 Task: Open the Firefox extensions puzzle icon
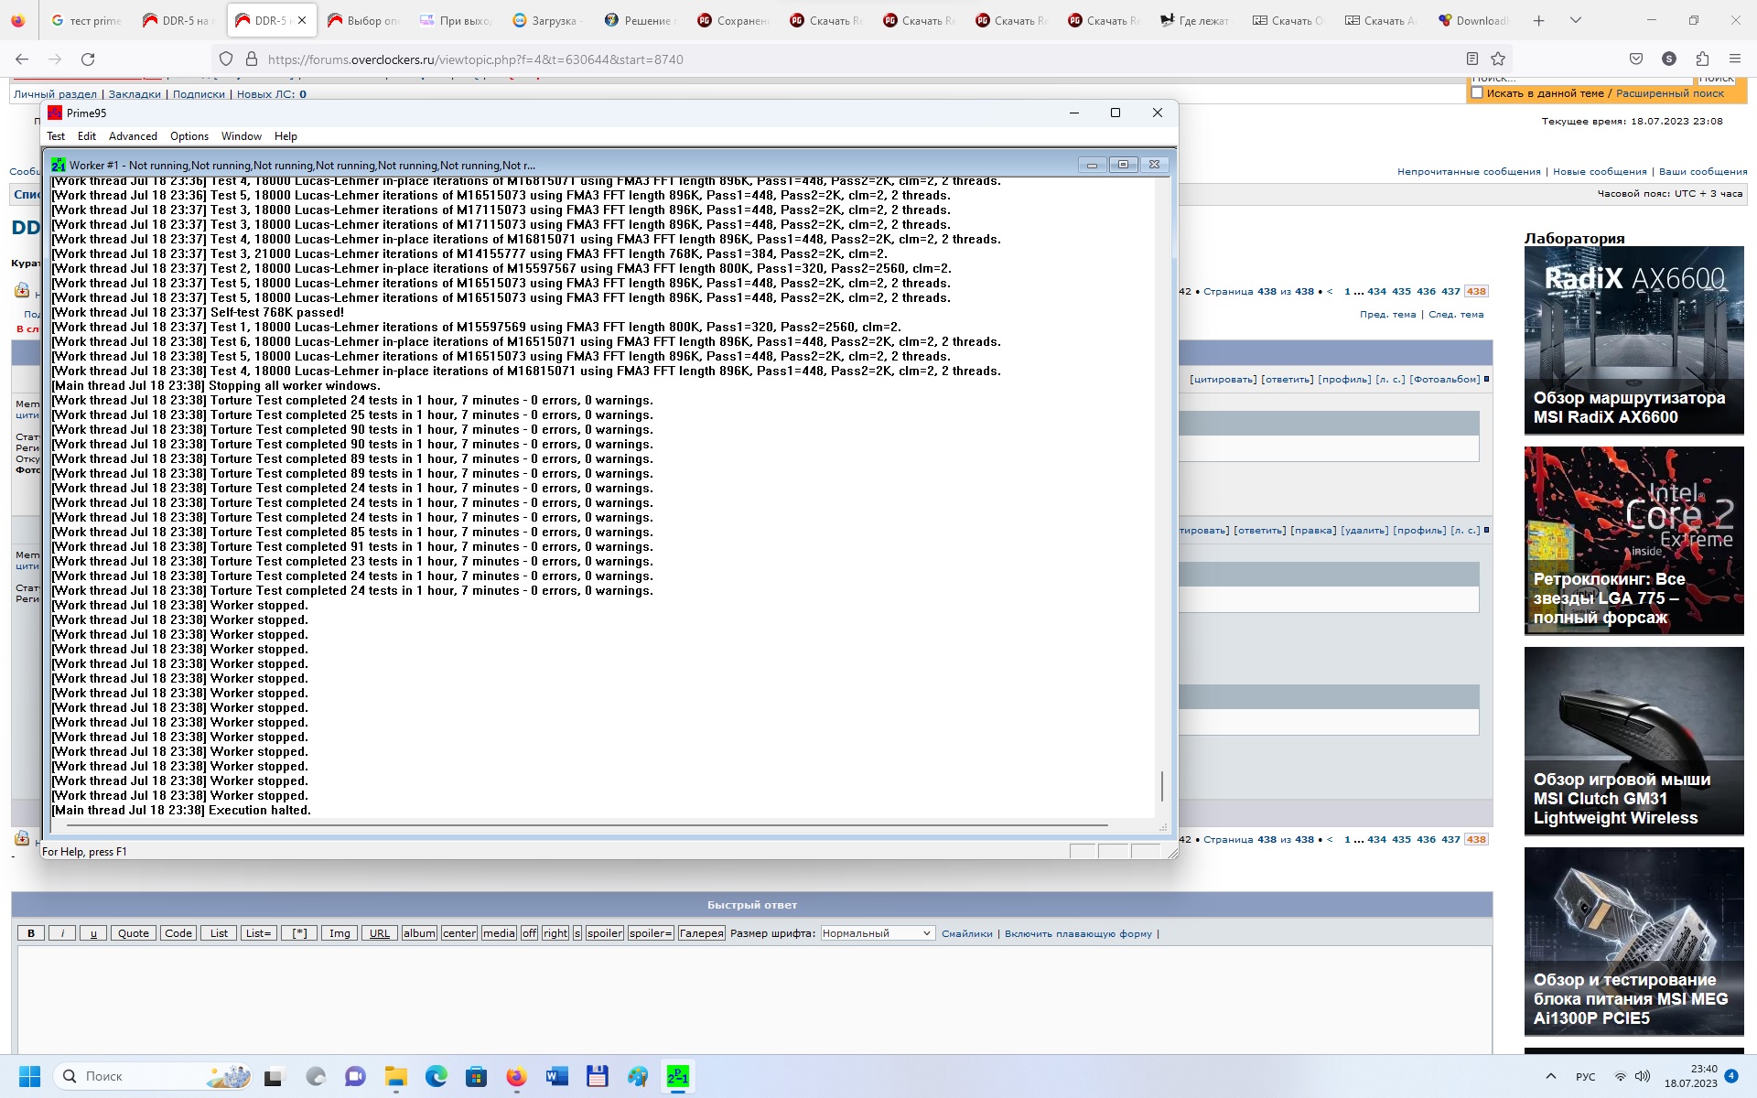tap(1702, 59)
